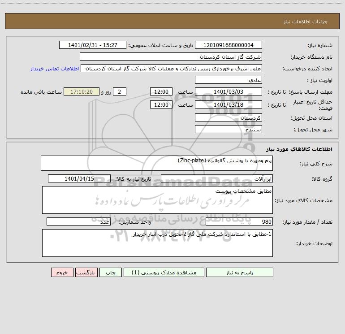Image resolution: width=345 pixels, height=334 pixels.
Task: Click the label شرح کلی نیاز
Action: coord(316,164)
